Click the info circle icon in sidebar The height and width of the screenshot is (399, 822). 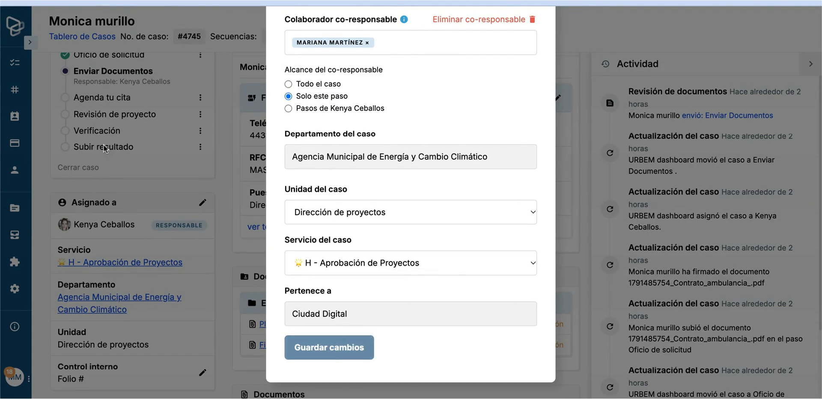tap(15, 327)
